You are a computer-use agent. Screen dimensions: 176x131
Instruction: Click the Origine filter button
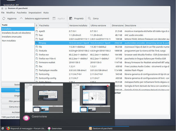11,96
